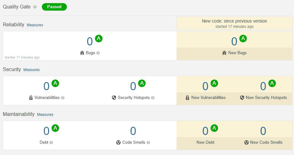This screenshot has width=294, height=155.
Task: Click the New Bugs label
Action: click(237, 53)
